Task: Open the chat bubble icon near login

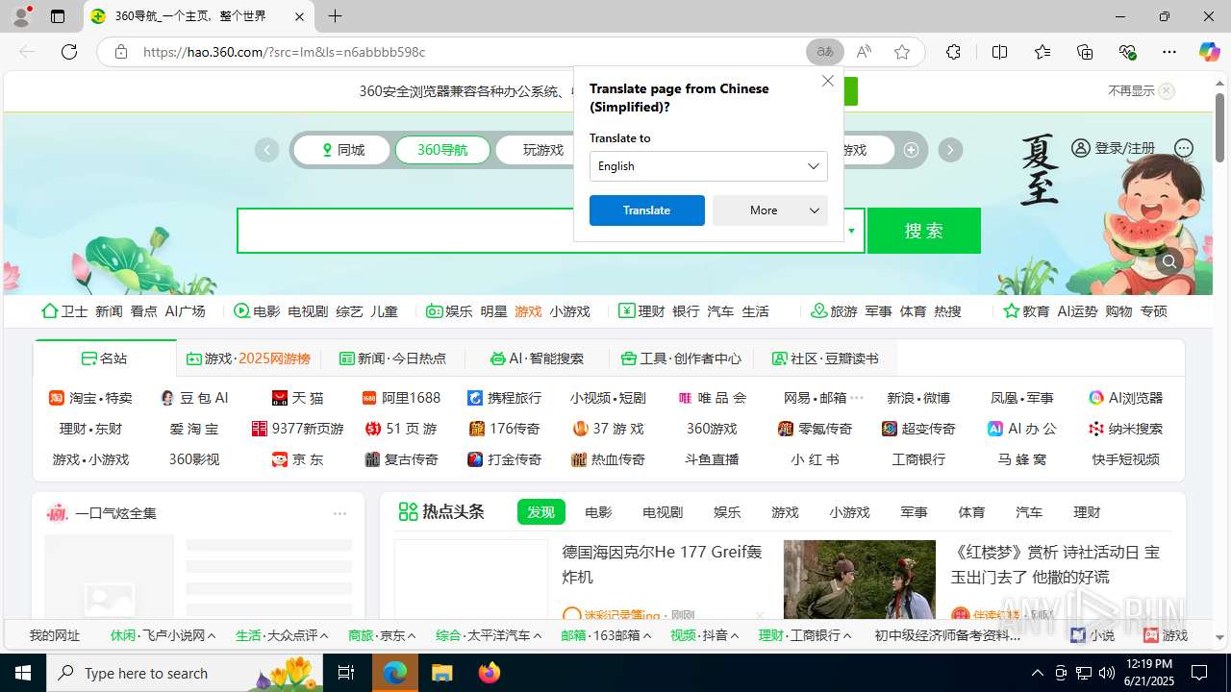Action: [1184, 148]
